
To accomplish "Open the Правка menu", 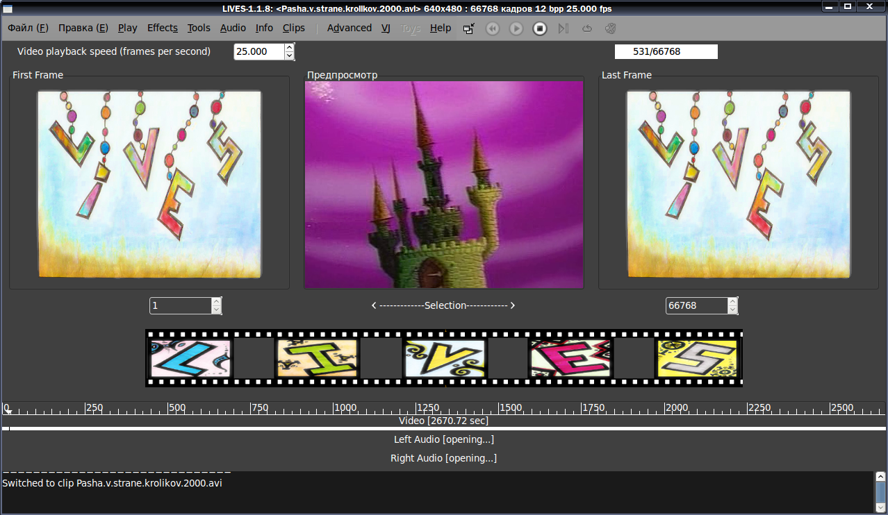I will pyautogui.click(x=83, y=28).
